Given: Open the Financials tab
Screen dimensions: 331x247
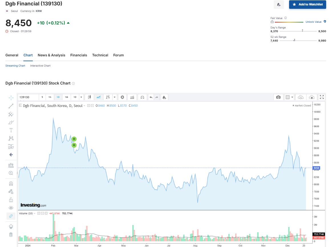Looking at the screenshot, I should (x=78, y=55).
